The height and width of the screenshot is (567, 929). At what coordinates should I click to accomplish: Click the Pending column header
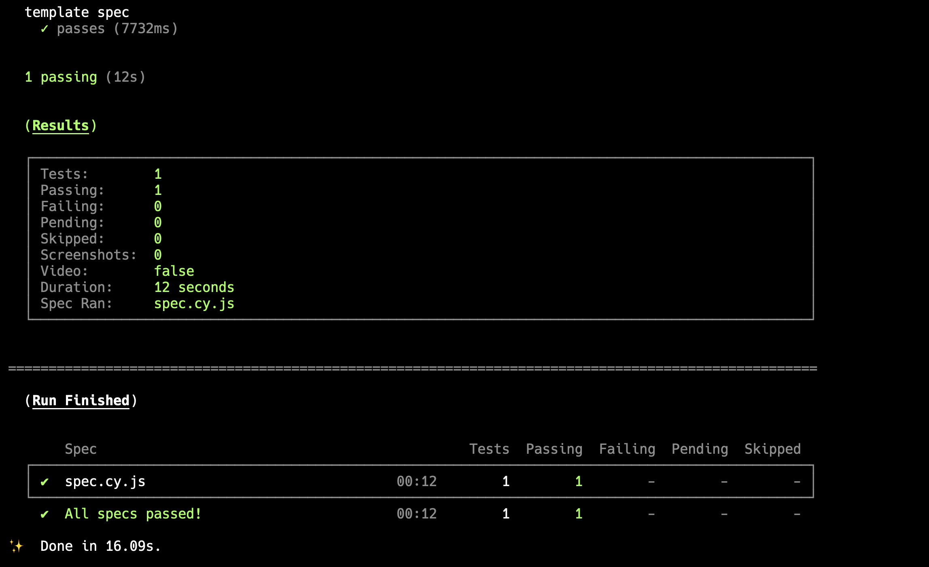pos(700,449)
